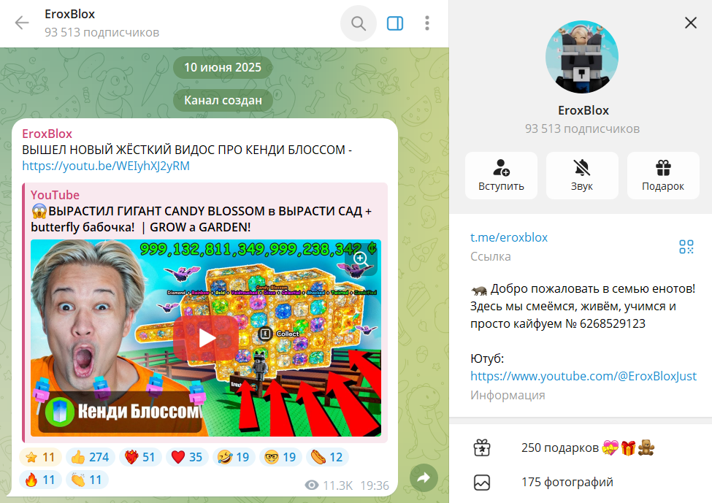The image size is (712, 503).
Task: Click the YouTube preview title text
Action: coord(201,219)
